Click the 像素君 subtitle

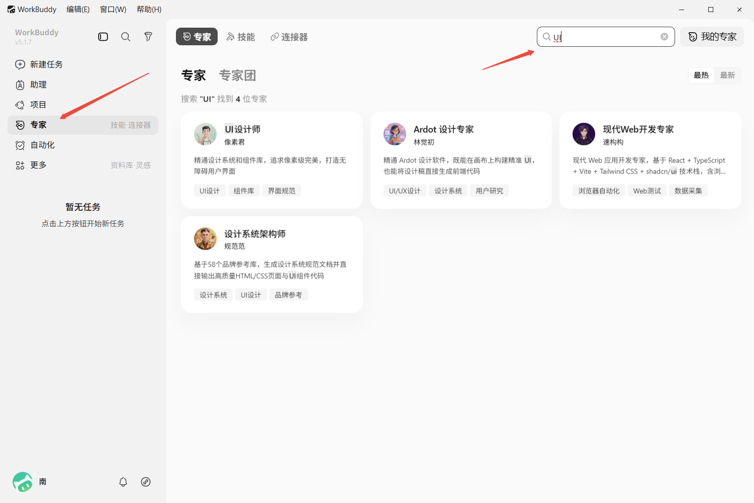(234, 142)
